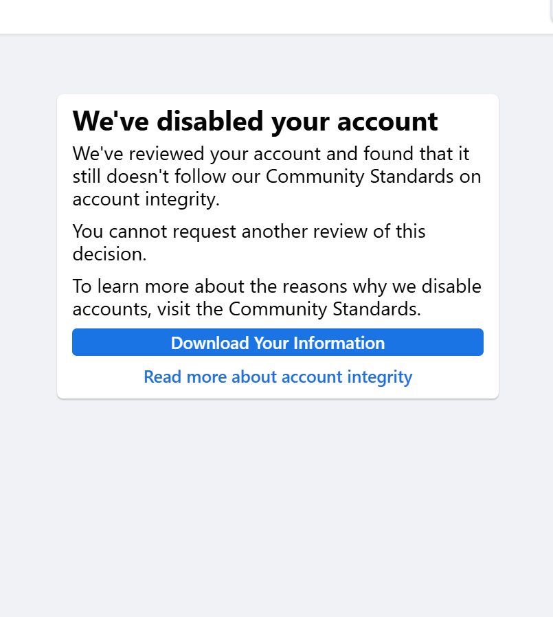The image size is (553, 617).
Task: Select the headline We've disabled your account
Action: click(255, 121)
